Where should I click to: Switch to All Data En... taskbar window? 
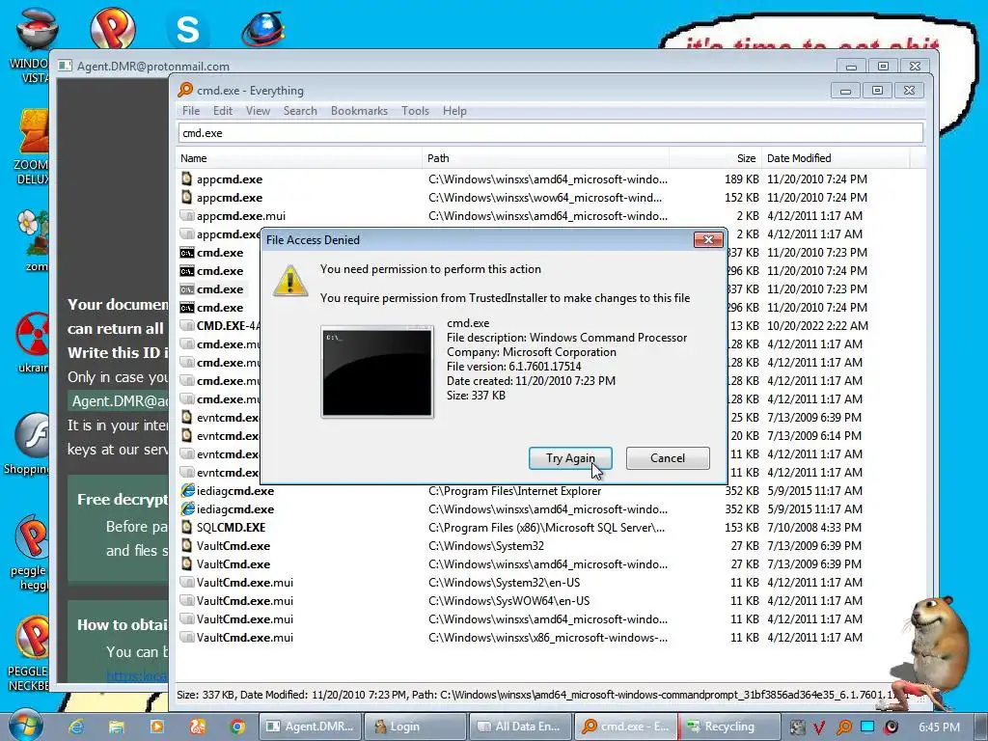(520, 727)
